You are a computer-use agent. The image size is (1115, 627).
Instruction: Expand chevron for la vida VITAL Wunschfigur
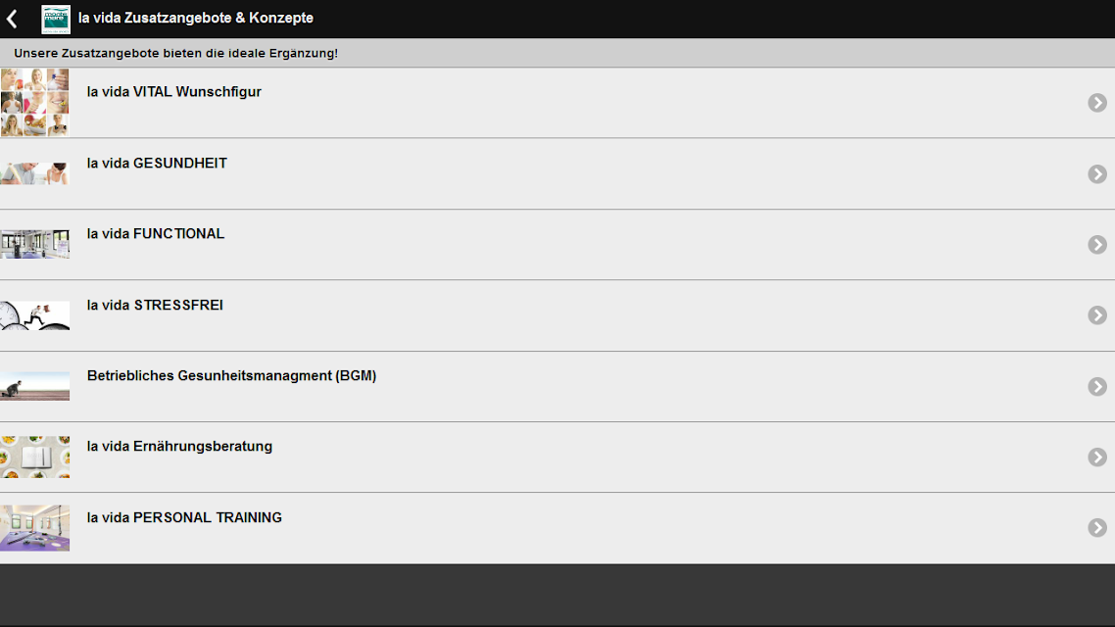tap(1097, 103)
